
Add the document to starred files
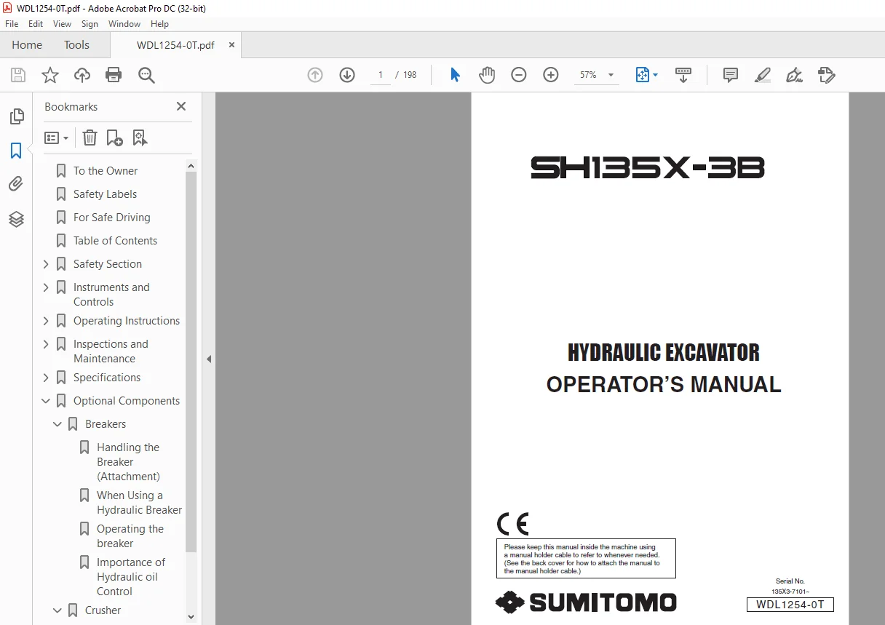coord(50,75)
